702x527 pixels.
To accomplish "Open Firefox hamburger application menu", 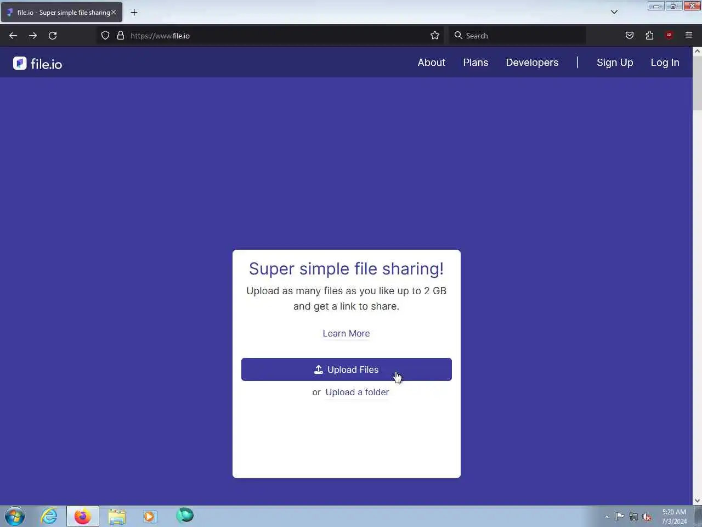I will pyautogui.click(x=689, y=36).
